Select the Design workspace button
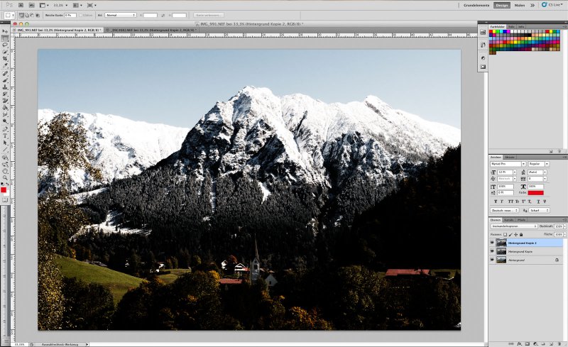The image size is (568, 347). tap(501, 5)
